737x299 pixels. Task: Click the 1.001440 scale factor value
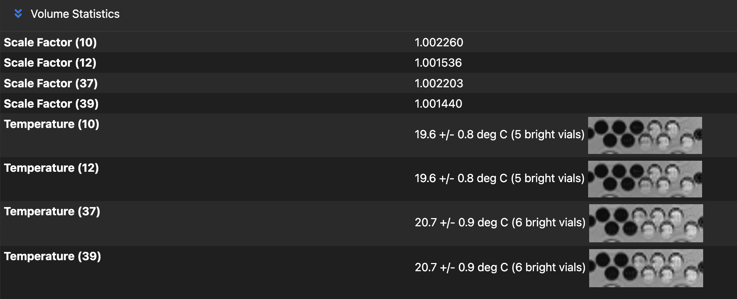[438, 104]
